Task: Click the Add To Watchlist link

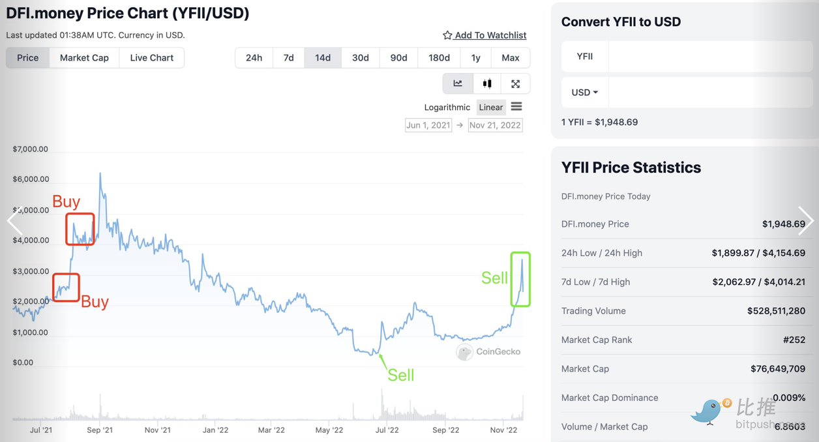Action: (490, 35)
